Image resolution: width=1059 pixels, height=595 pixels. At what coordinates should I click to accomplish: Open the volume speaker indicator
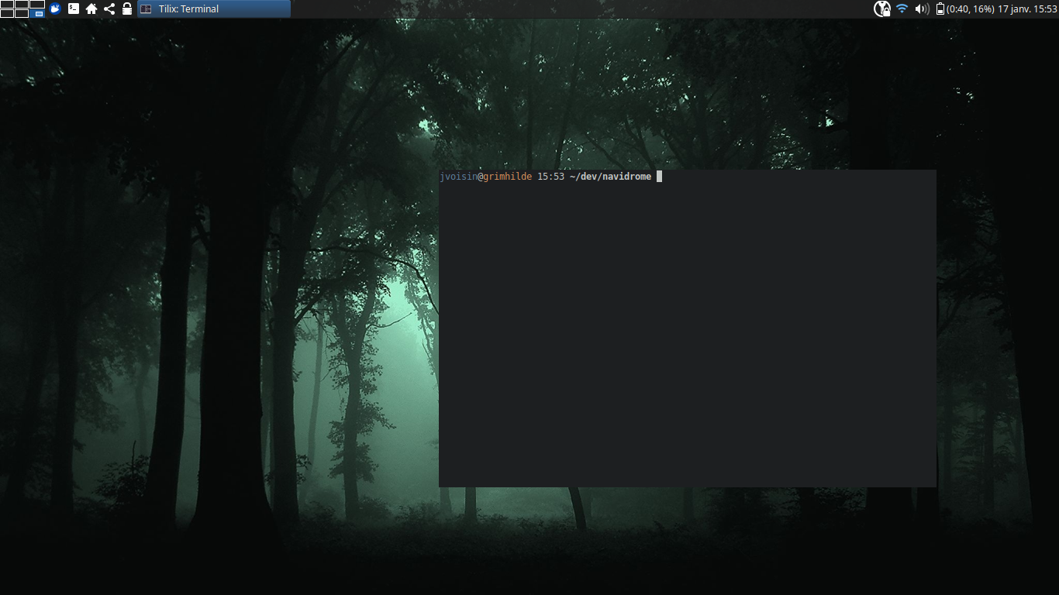922,9
